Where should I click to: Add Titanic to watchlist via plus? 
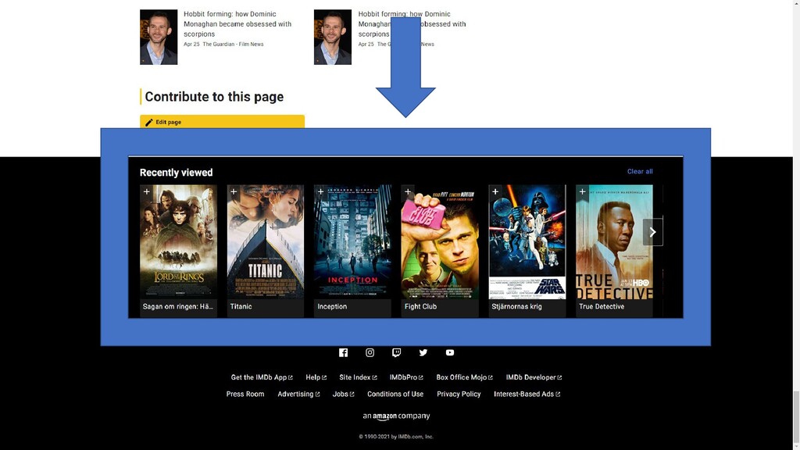click(x=234, y=192)
